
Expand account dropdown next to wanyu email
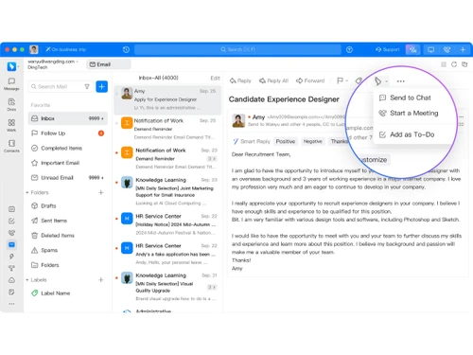77,62
